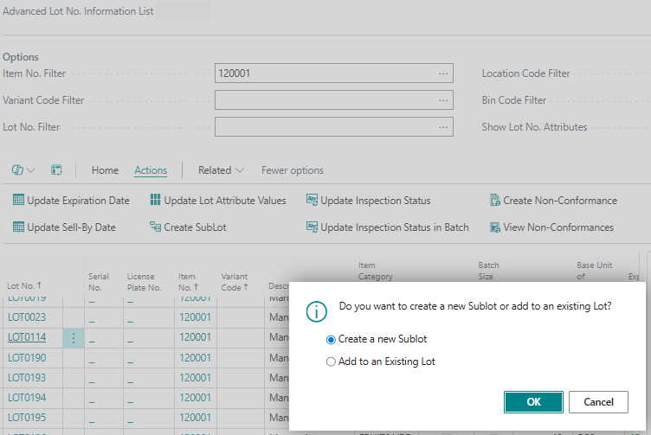Click the Update Sell-By Date icon

pos(18,227)
